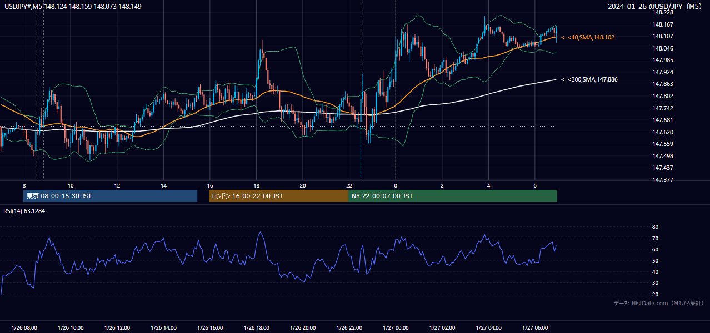710x333 pixels.
Task: Click hour 10 on the price chart axis
Action: [x=71, y=185]
